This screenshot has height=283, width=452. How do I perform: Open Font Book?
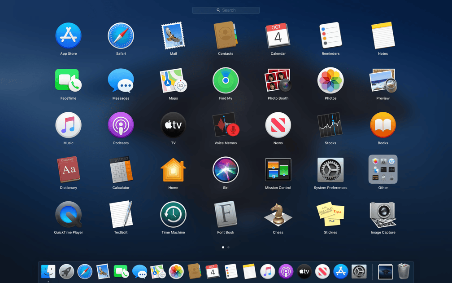226,214
